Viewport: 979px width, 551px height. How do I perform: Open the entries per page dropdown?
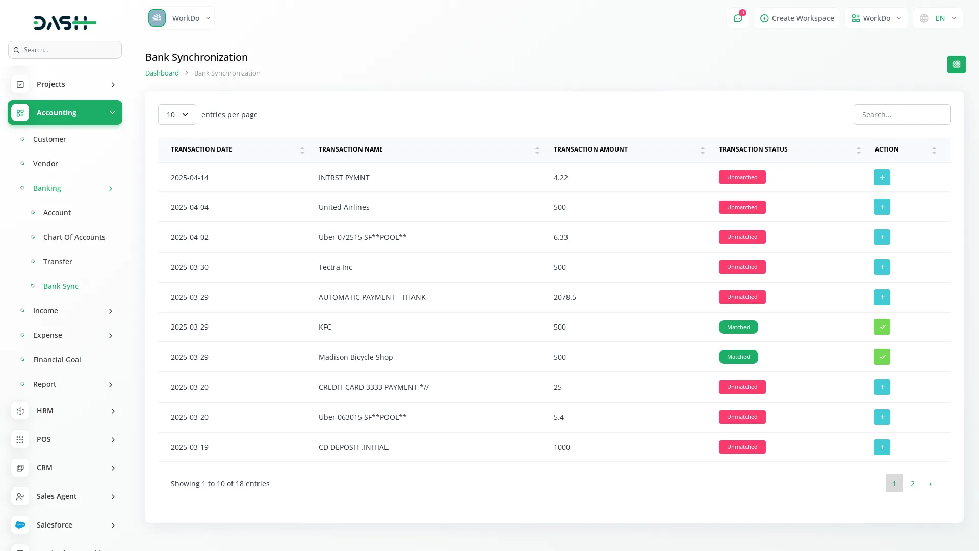coord(177,115)
